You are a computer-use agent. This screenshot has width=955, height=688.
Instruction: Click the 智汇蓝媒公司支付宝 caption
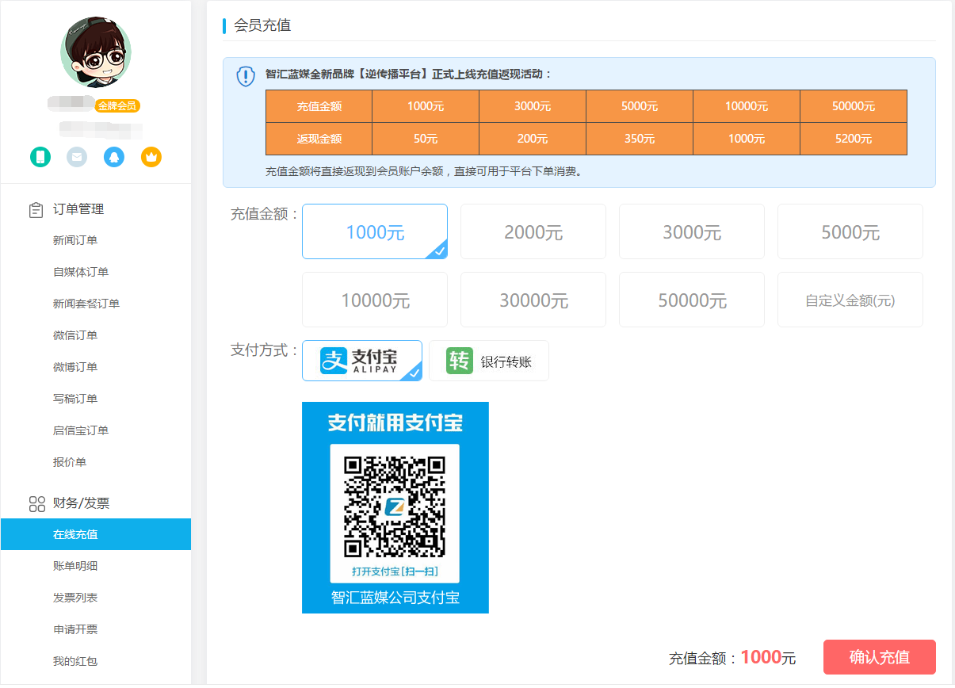tap(395, 598)
